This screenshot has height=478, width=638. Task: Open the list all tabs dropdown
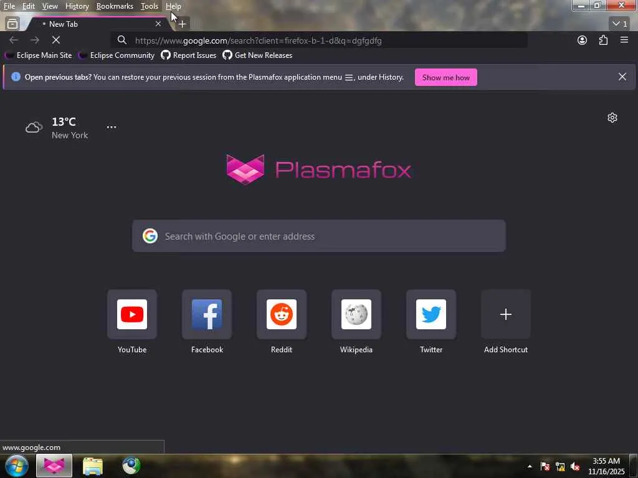(620, 24)
